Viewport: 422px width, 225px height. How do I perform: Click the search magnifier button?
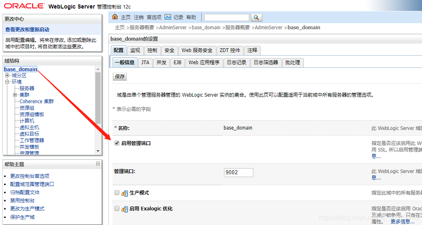click(256, 17)
